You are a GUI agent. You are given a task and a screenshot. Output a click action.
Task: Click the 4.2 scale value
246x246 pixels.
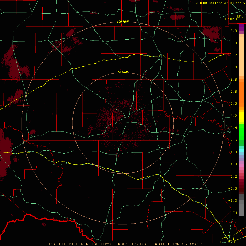pyautogui.click(x=234, y=116)
